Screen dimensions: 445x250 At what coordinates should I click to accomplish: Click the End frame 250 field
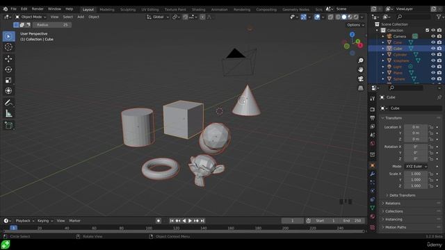[x=353, y=221]
